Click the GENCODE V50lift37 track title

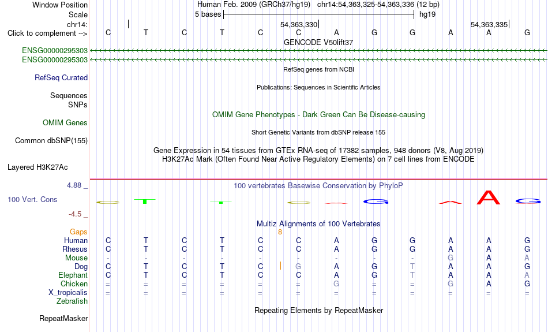click(318, 42)
